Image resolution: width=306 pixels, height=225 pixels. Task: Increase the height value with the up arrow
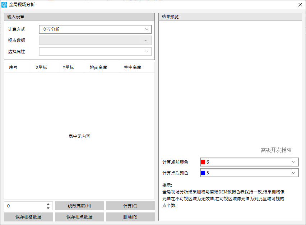[48, 204]
